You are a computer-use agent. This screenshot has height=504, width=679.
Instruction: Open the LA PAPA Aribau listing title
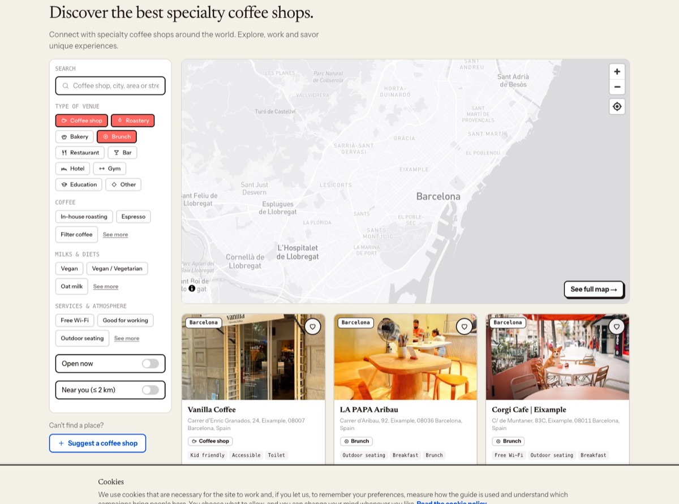click(369, 410)
